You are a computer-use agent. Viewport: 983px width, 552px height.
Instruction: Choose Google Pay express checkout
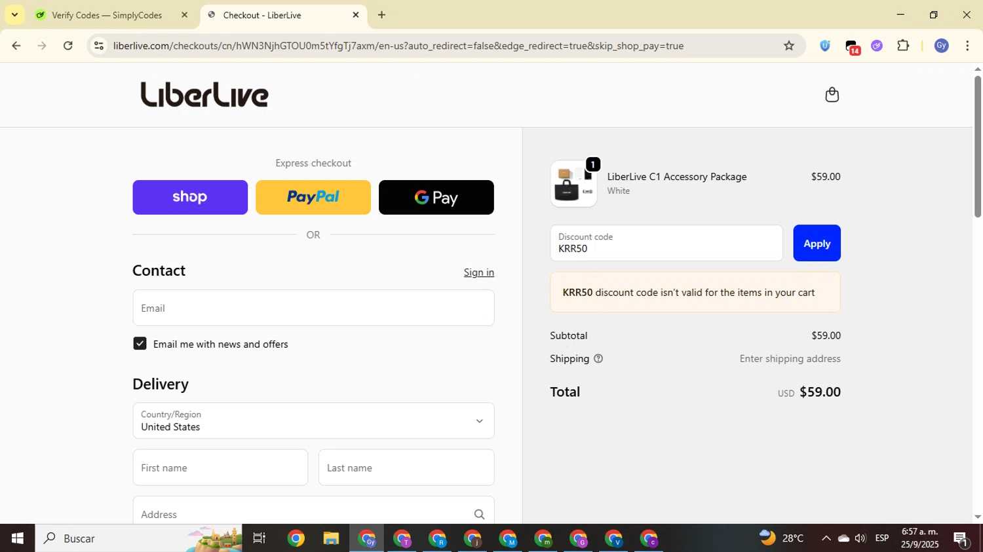pyautogui.click(x=436, y=197)
